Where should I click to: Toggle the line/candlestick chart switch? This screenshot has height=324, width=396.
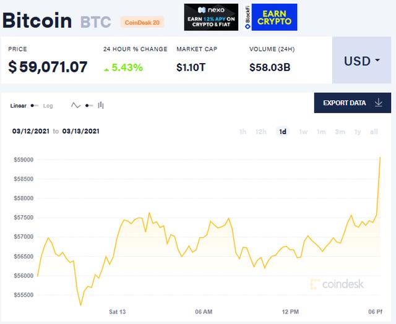coord(89,106)
